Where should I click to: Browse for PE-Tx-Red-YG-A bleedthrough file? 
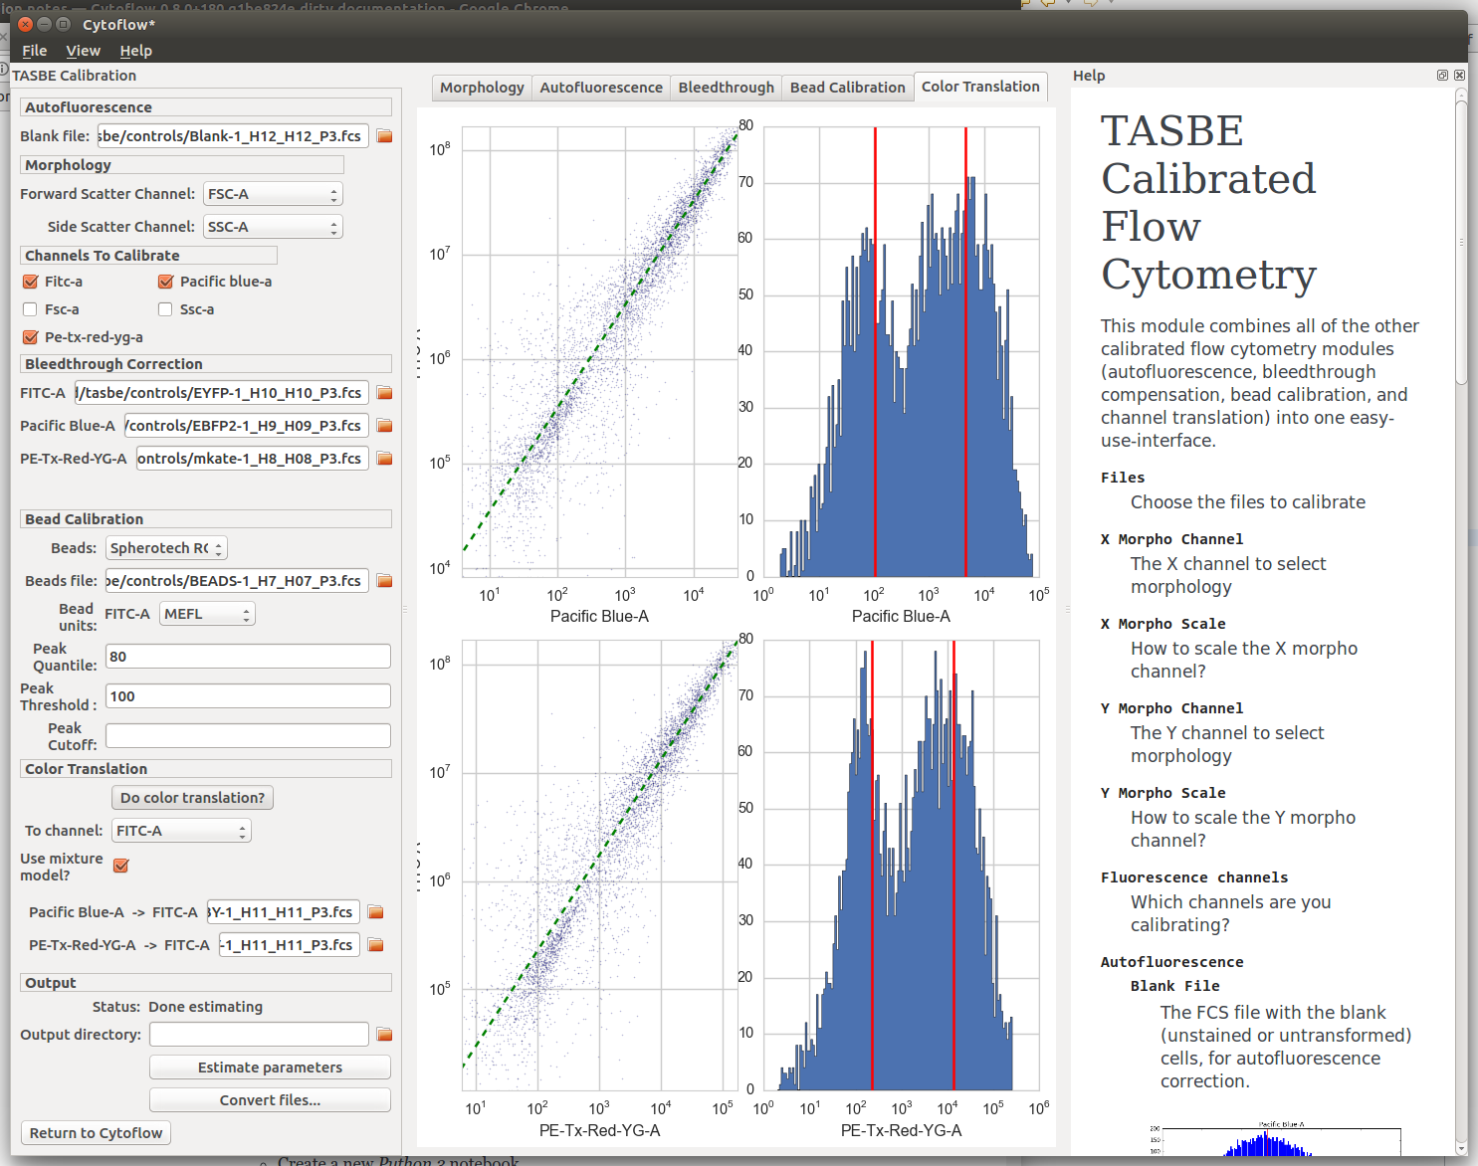point(384,459)
